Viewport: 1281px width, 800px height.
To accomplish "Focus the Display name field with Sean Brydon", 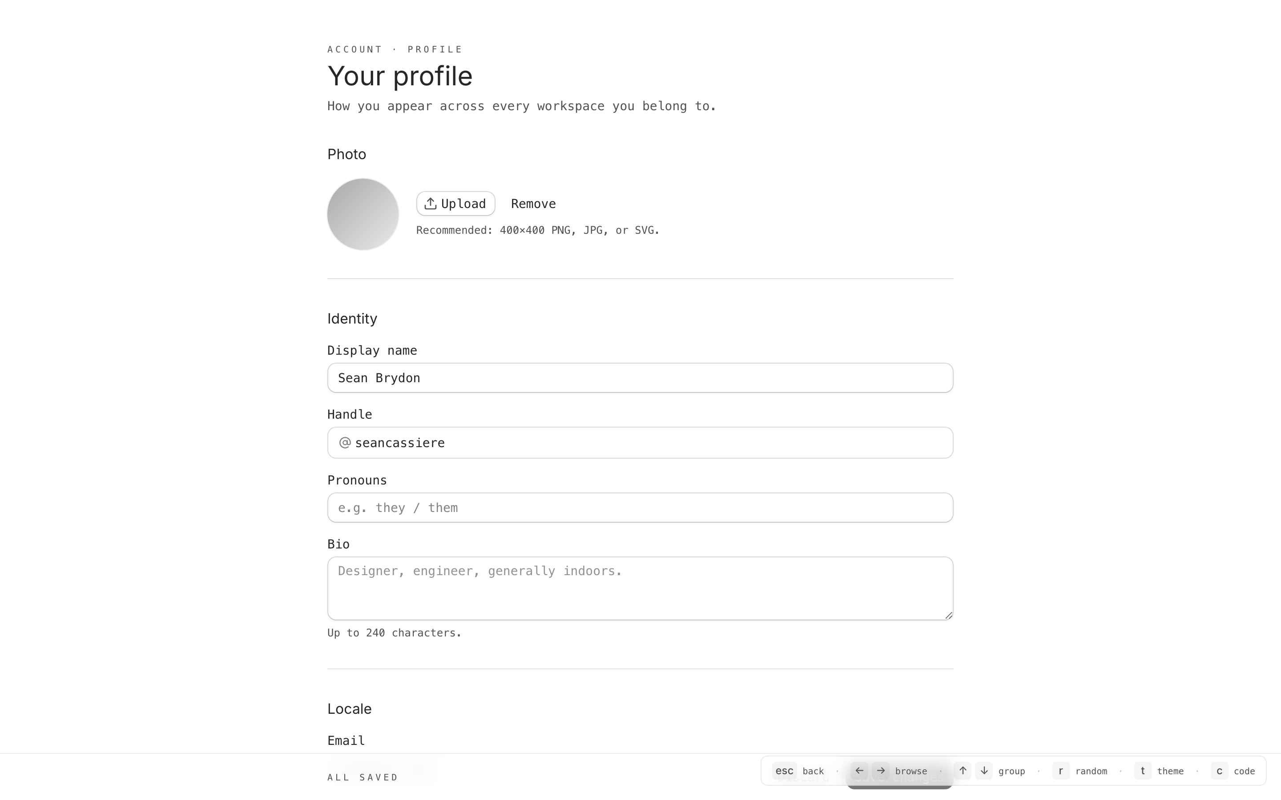I will point(640,378).
